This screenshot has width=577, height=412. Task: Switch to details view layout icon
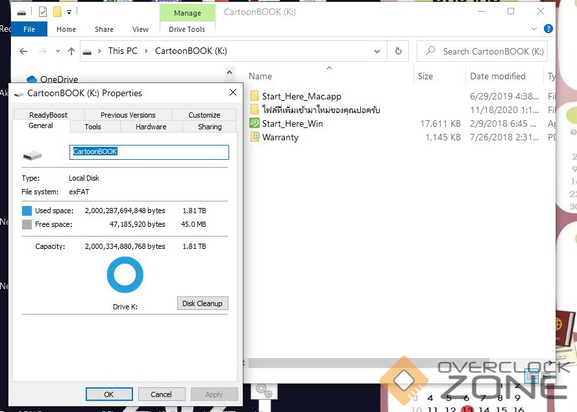pyautogui.click(x=531, y=375)
